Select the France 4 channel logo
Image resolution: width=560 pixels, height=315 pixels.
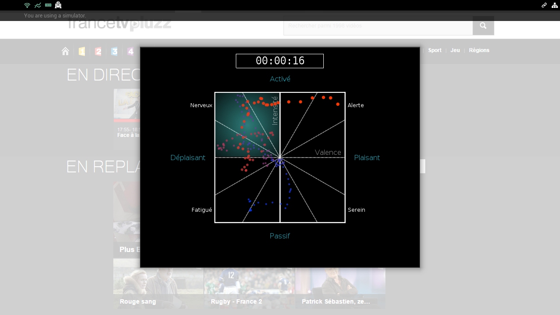pyautogui.click(x=130, y=52)
